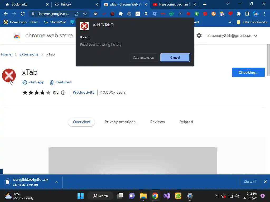Open the weather widget on taskbar
The image size is (270, 202).
click(19, 196)
